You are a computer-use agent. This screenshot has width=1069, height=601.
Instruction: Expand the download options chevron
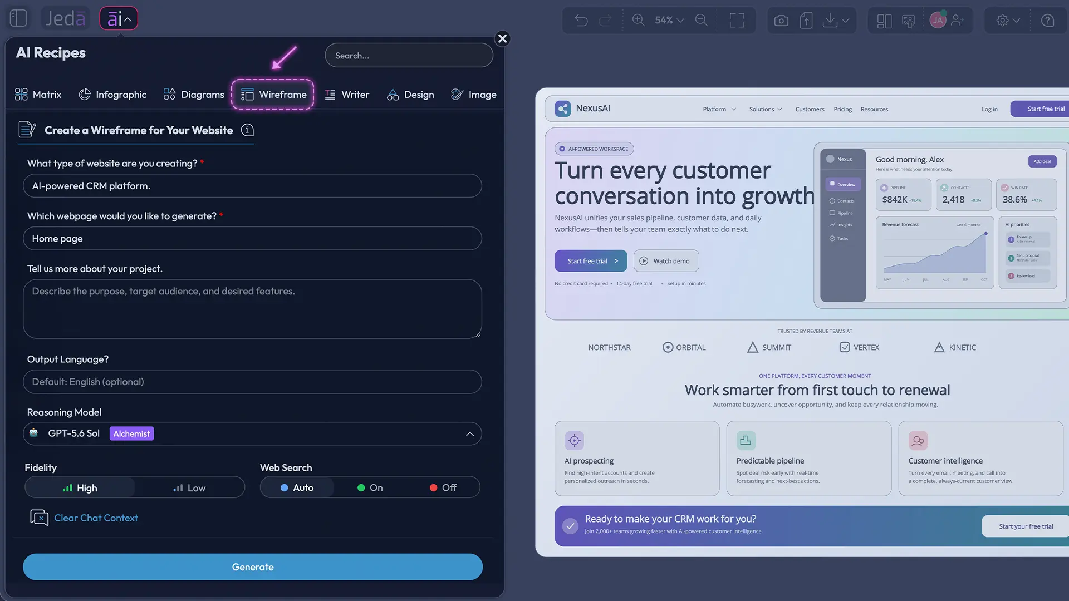coord(846,21)
